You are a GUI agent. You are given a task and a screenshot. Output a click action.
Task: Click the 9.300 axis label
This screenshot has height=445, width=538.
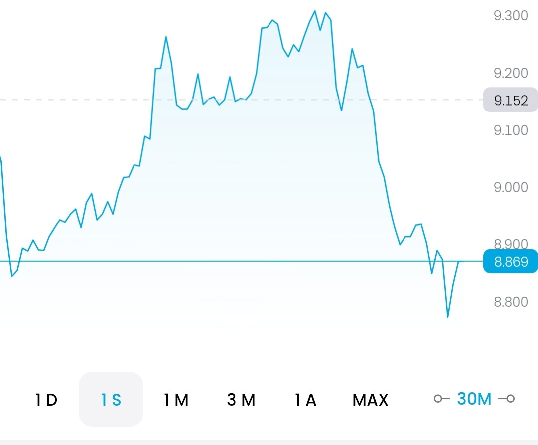(x=511, y=16)
